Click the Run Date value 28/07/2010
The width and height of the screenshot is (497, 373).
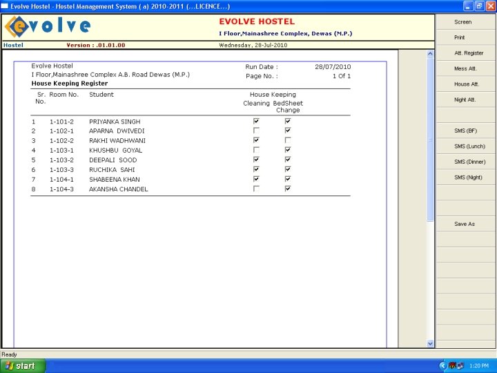click(x=333, y=67)
